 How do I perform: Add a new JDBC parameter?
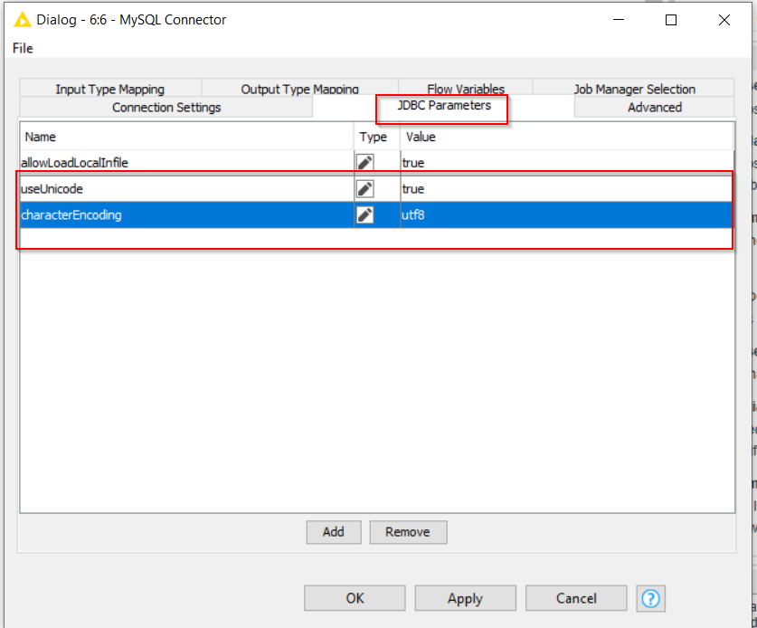(x=334, y=532)
